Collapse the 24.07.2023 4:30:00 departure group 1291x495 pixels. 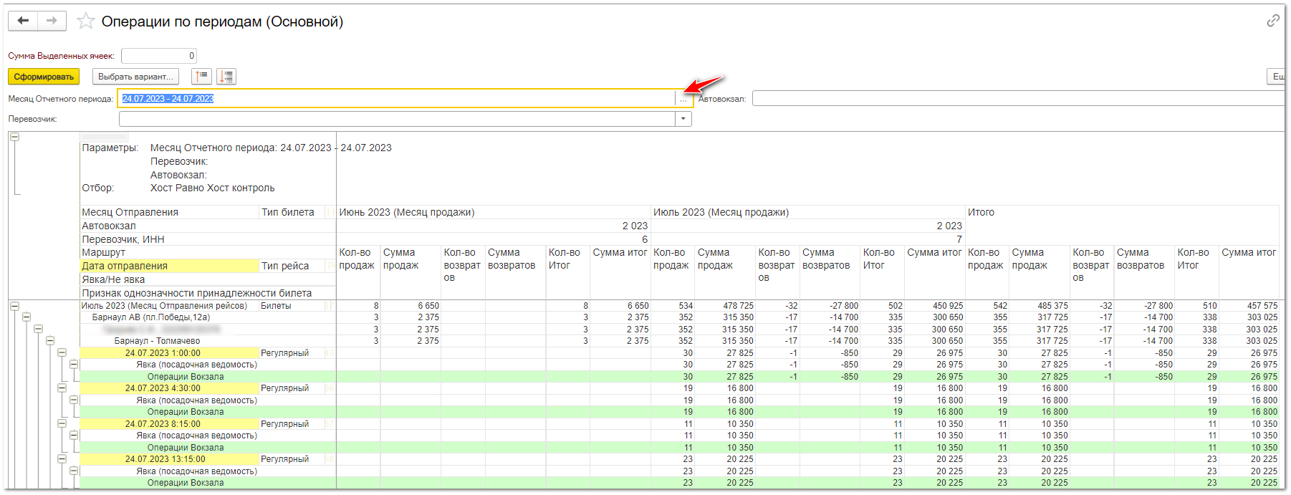62,388
